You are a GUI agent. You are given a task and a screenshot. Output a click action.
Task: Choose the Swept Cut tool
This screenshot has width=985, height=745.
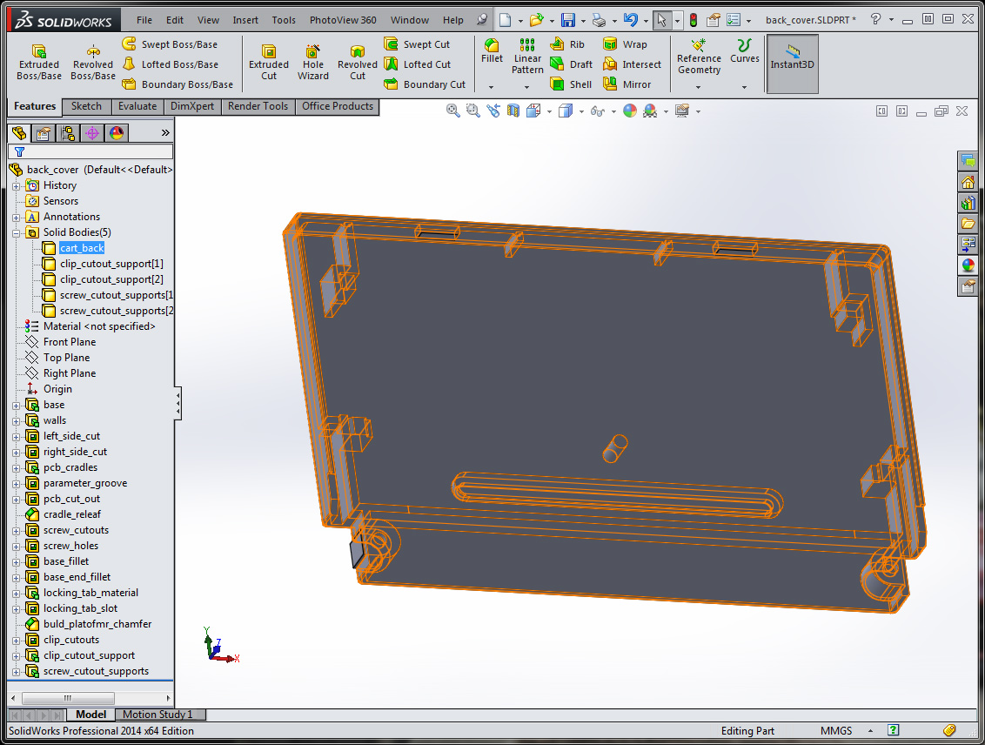tap(417, 44)
